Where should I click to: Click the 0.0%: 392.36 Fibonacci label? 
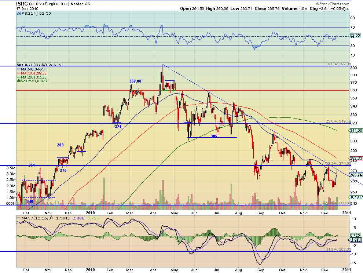(340, 64)
